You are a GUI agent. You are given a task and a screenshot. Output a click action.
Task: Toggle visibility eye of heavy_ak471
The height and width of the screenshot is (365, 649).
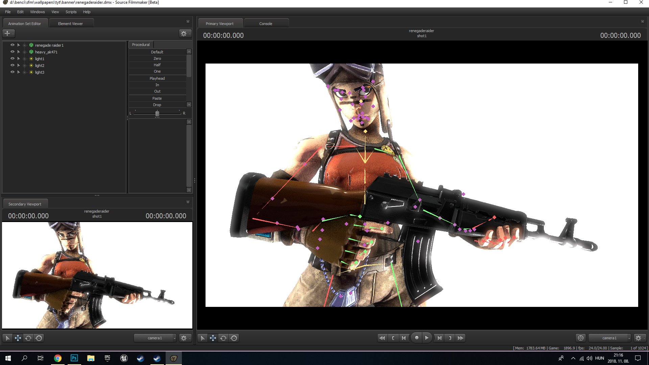click(13, 52)
